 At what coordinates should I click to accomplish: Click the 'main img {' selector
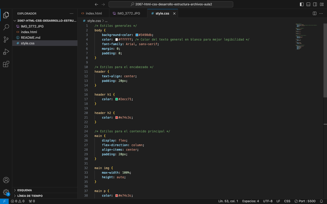[104, 168]
